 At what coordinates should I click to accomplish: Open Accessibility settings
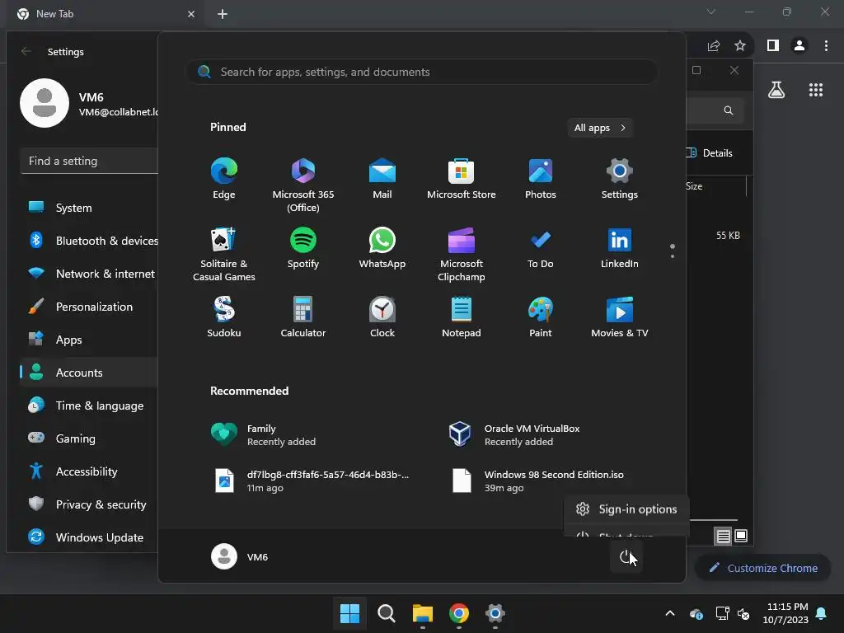click(89, 471)
